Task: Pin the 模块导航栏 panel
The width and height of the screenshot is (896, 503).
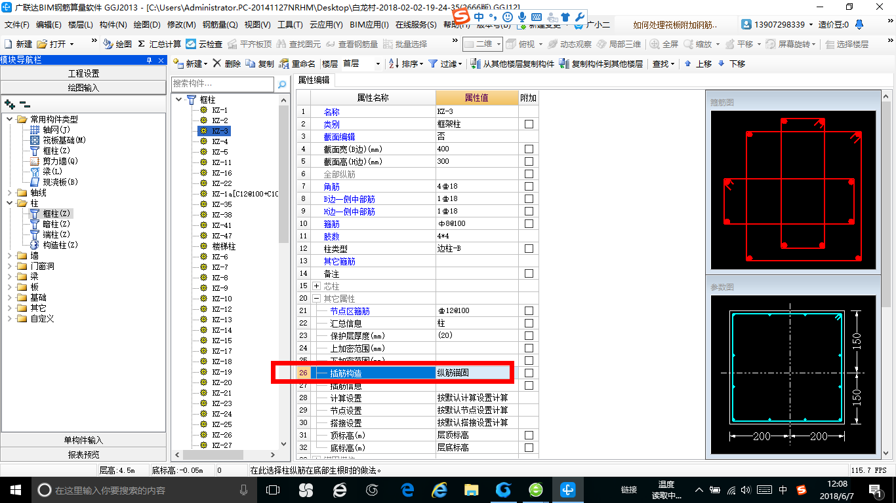Action: 149,60
